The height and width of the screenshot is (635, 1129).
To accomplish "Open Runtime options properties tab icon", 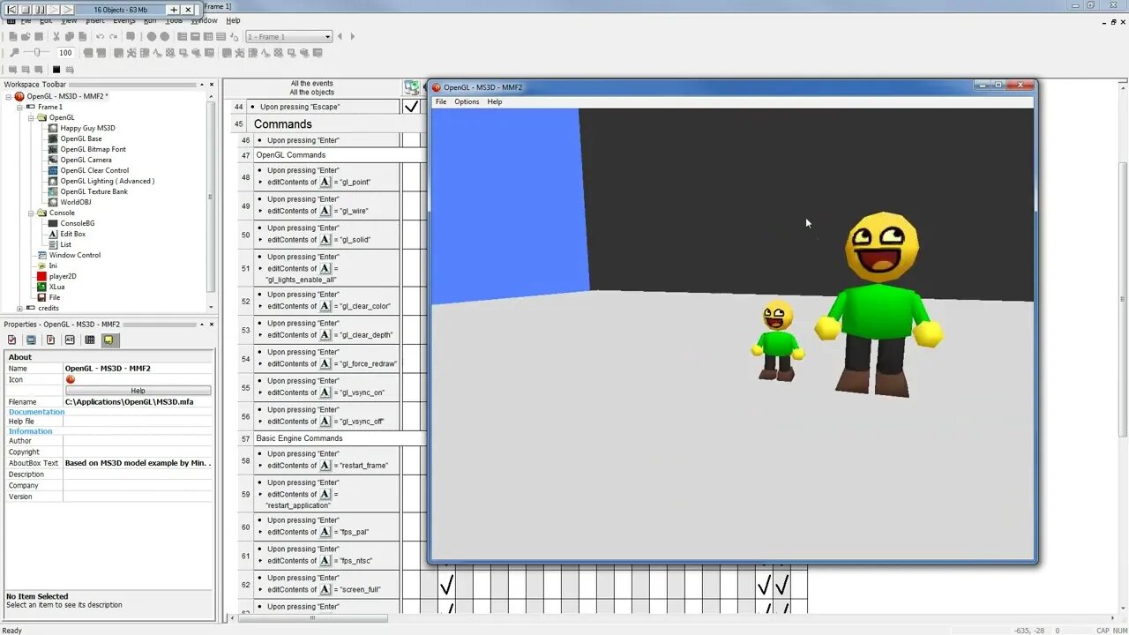I will click(x=50, y=340).
